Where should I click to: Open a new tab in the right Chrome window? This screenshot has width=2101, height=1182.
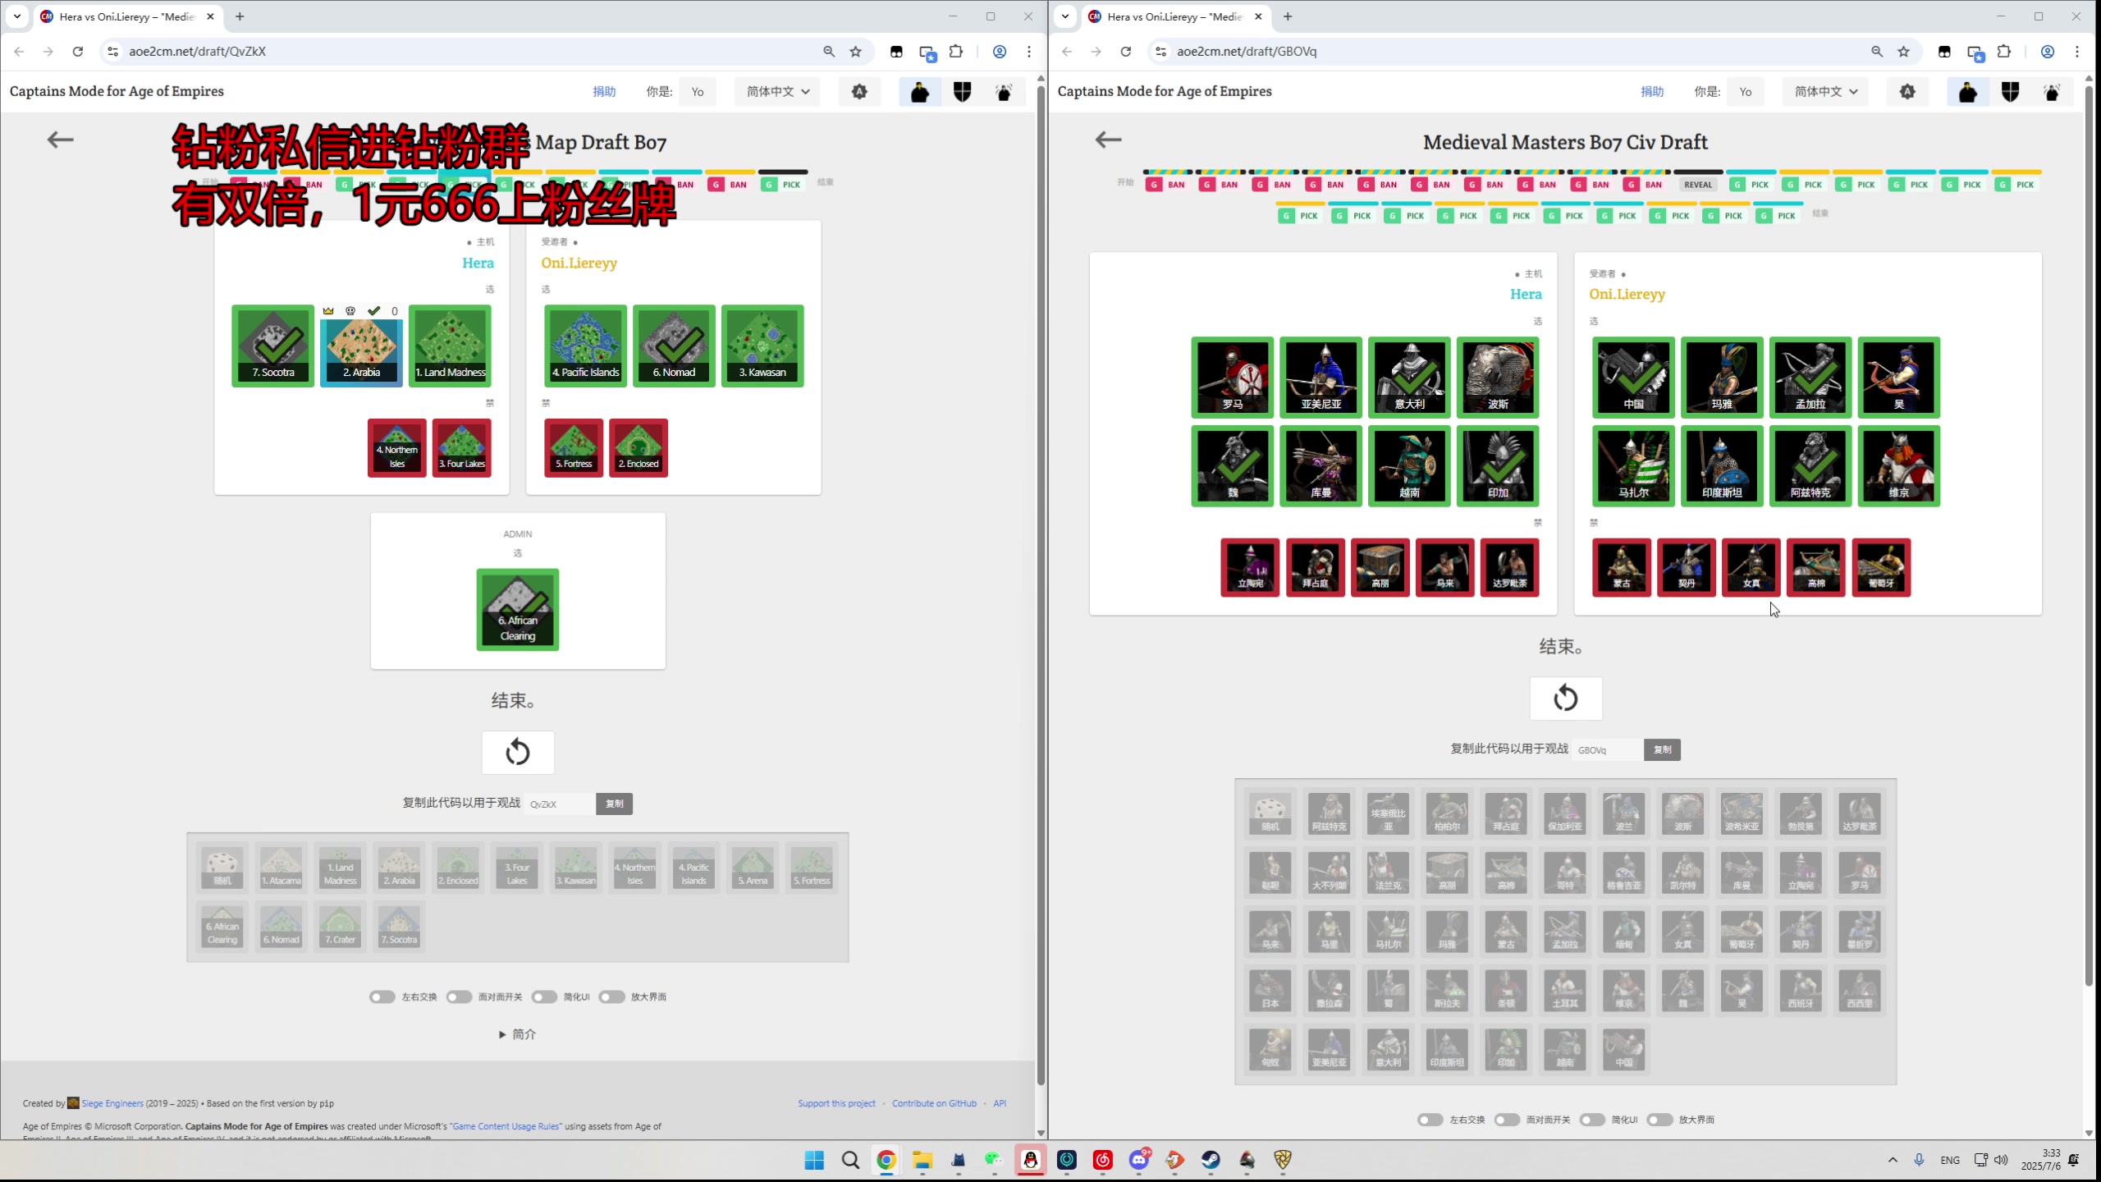pyautogui.click(x=1288, y=16)
